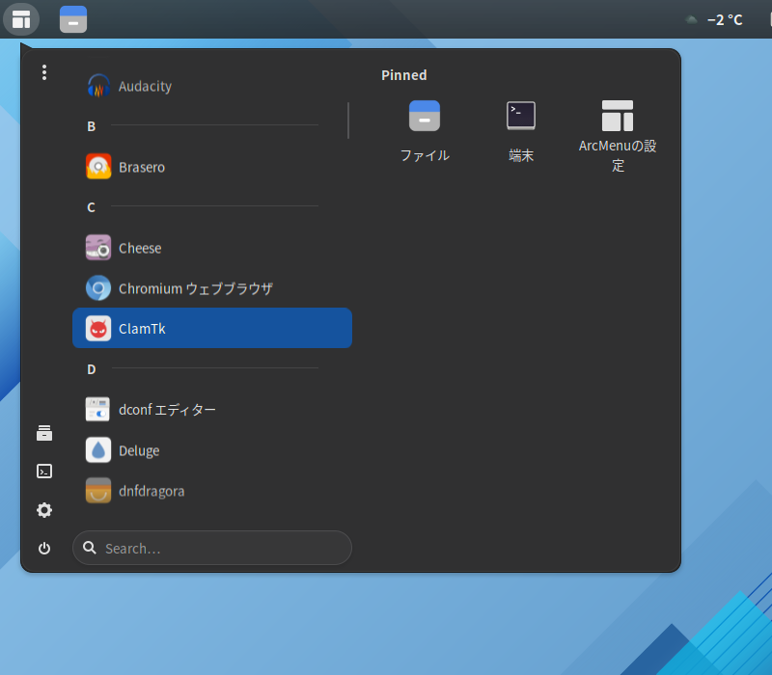Click the magnifier icon in search box
The height and width of the screenshot is (675, 772).
click(90, 548)
